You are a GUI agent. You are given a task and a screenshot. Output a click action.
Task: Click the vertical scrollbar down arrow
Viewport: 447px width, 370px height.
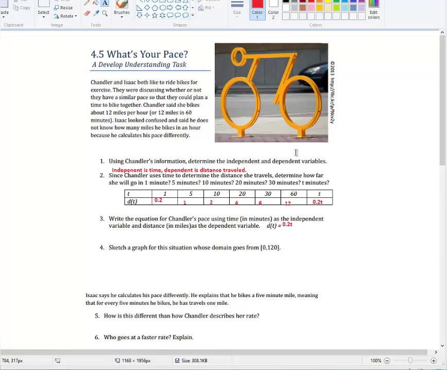click(442, 346)
